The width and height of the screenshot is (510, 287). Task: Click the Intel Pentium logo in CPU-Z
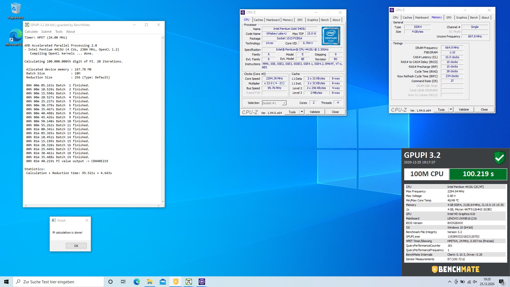tap(331, 36)
